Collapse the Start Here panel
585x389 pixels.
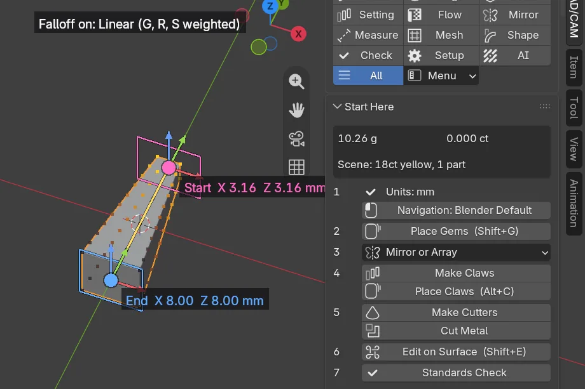[337, 107]
